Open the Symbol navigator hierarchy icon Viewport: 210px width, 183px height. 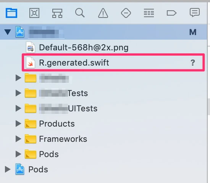[x=57, y=13]
